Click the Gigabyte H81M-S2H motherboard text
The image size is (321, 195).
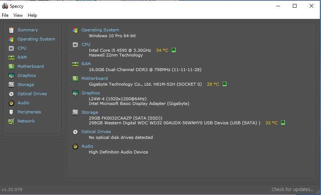click(x=145, y=84)
